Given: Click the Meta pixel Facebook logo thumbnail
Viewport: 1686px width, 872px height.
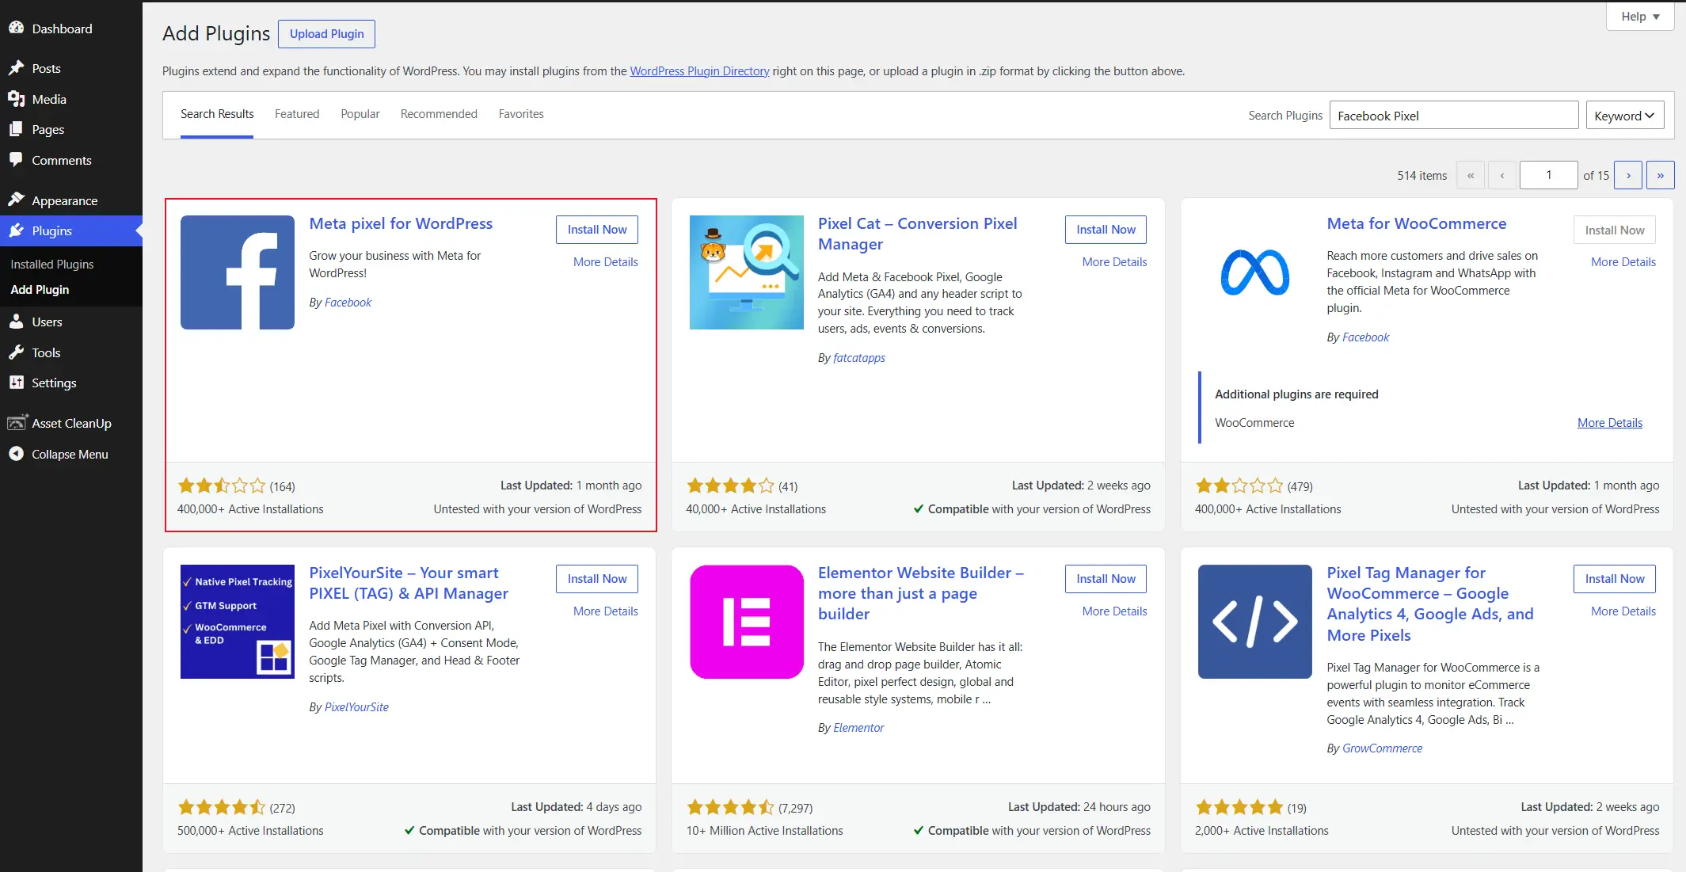Looking at the screenshot, I should (x=238, y=272).
